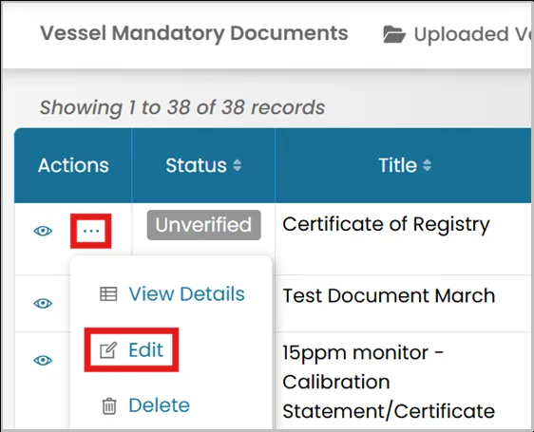This screenshot has height=432, width=534.
Task: Click Certificate of Registry title cell
Action: [x=386, y=225]
